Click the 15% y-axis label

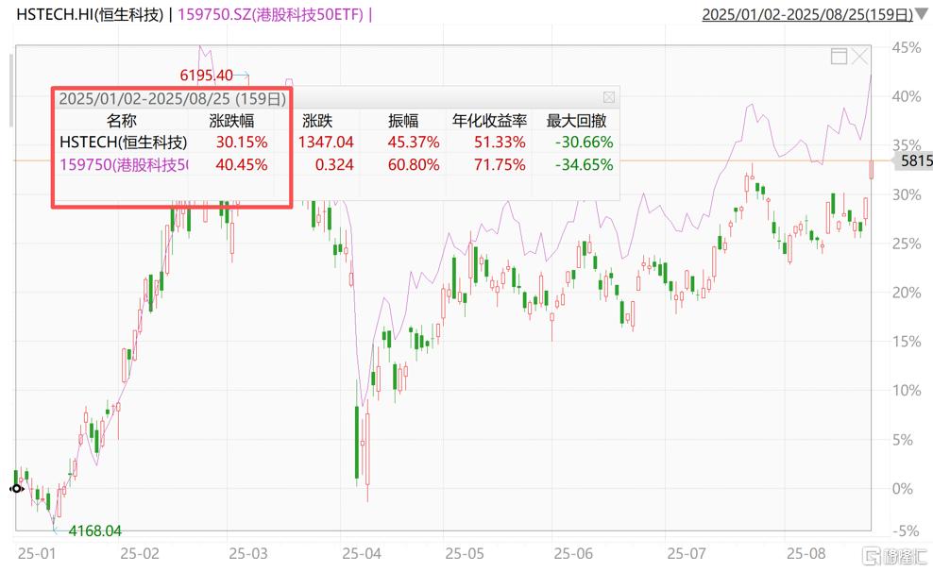tap(907, 342)
